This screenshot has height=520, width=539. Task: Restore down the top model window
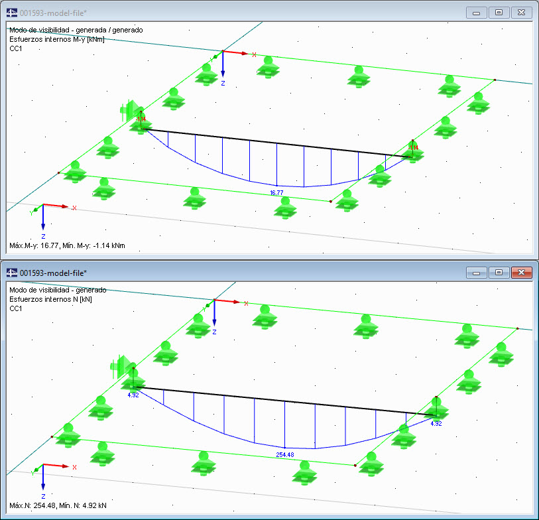[498, 12]
